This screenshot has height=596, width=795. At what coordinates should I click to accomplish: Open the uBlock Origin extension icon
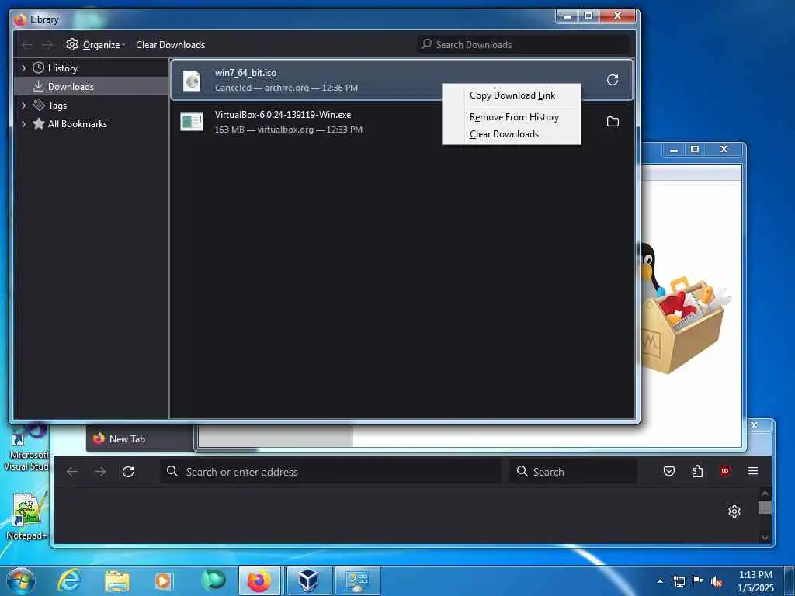click(725, 471)
